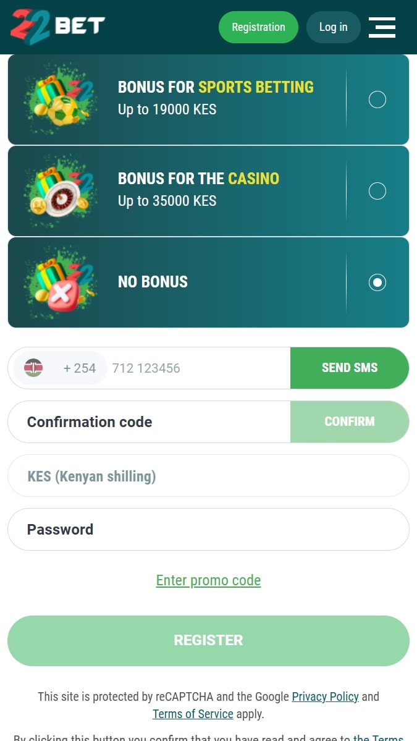Click the sports betting bonus gift icon
The image size is (417, 741).
pyautogui.click(x=61, y=100)
